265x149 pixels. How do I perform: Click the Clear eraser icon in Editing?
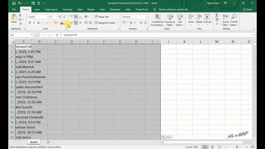217,24
